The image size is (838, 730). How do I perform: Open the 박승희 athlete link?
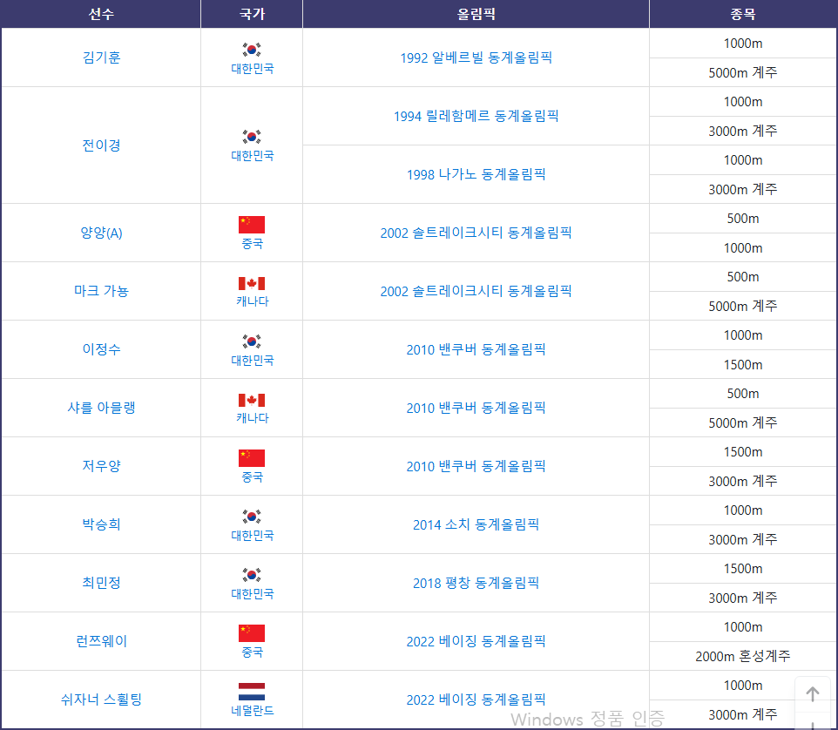pos(102,524)
